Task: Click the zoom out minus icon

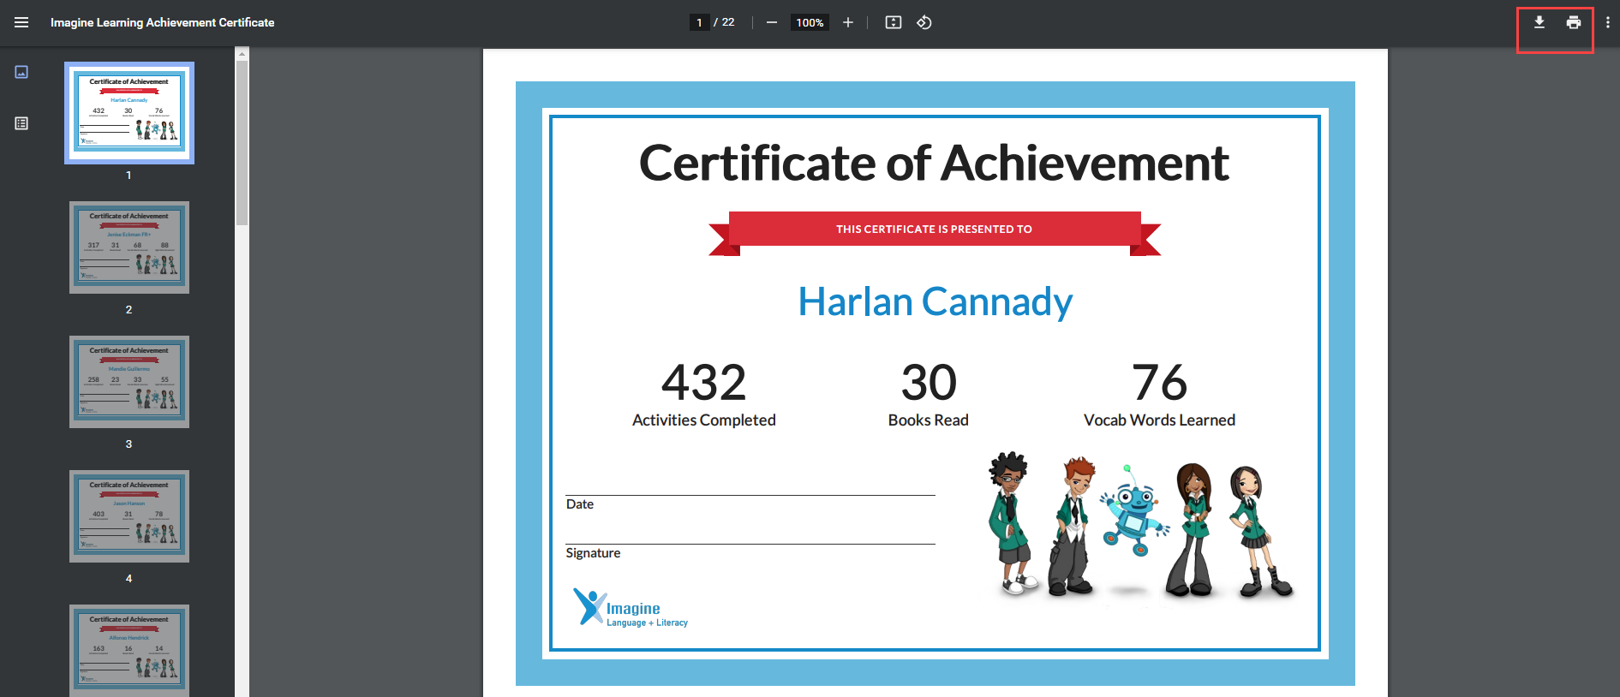Action: [x=771, y=22]
